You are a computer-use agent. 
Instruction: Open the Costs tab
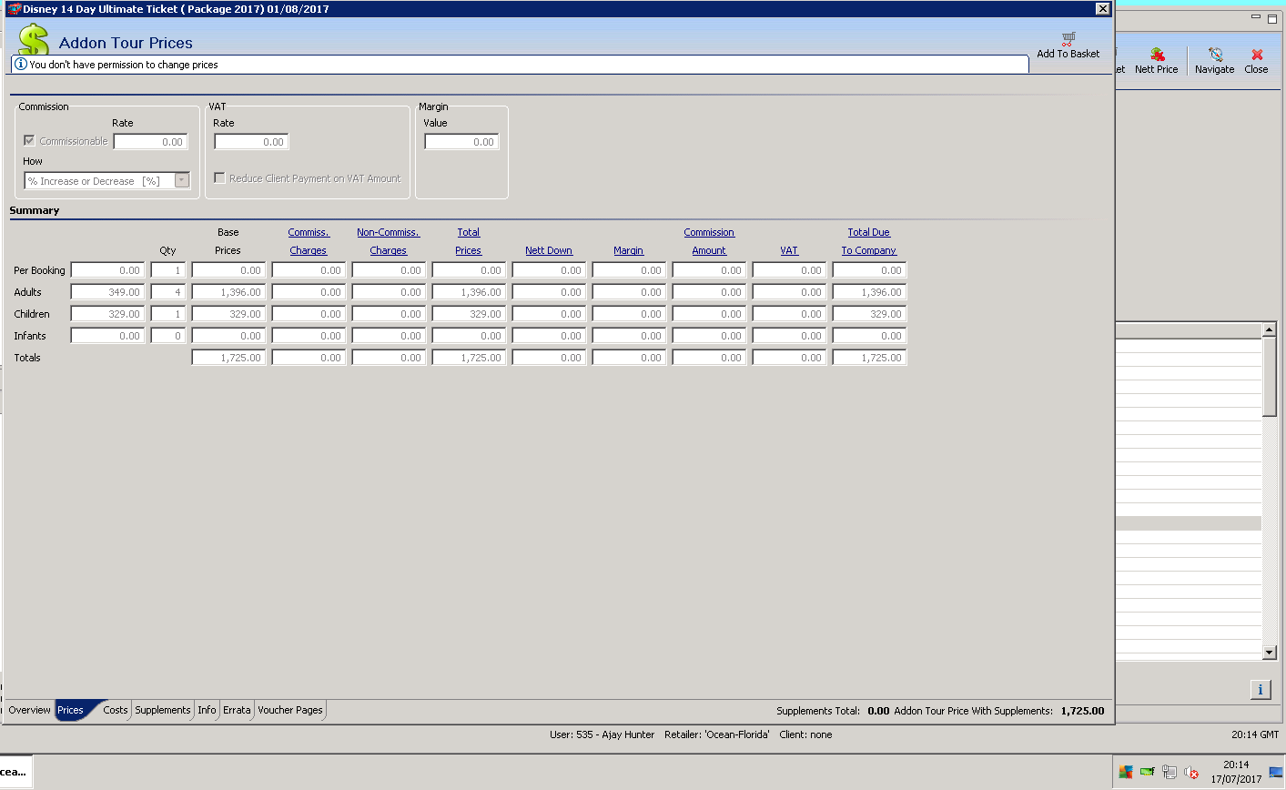coord(116,710)
